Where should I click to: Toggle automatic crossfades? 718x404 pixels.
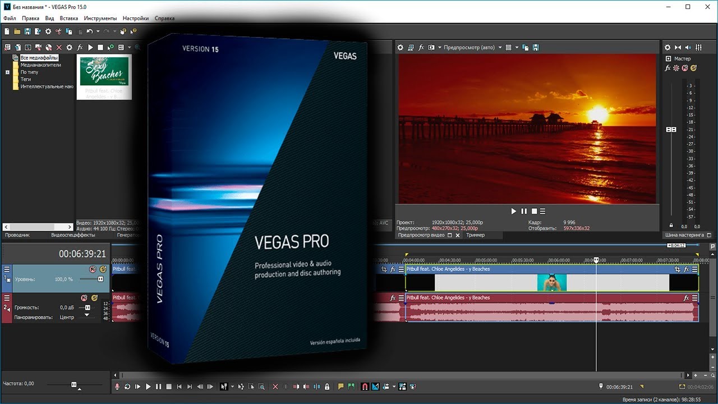[375, 387]
